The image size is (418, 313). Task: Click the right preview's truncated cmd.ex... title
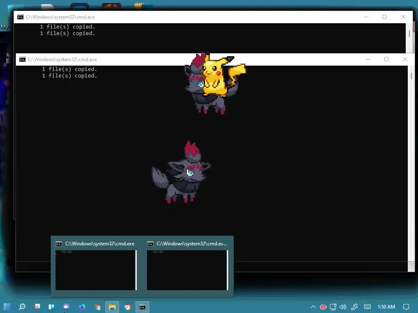click(x=192, y=244)
